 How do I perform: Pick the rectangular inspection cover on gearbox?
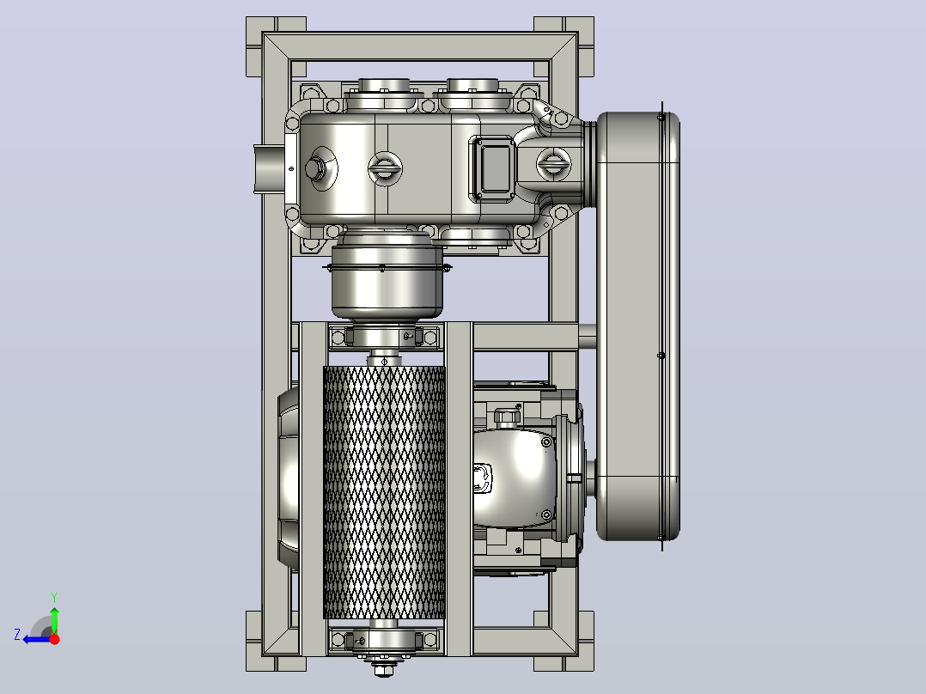(494, 168)
